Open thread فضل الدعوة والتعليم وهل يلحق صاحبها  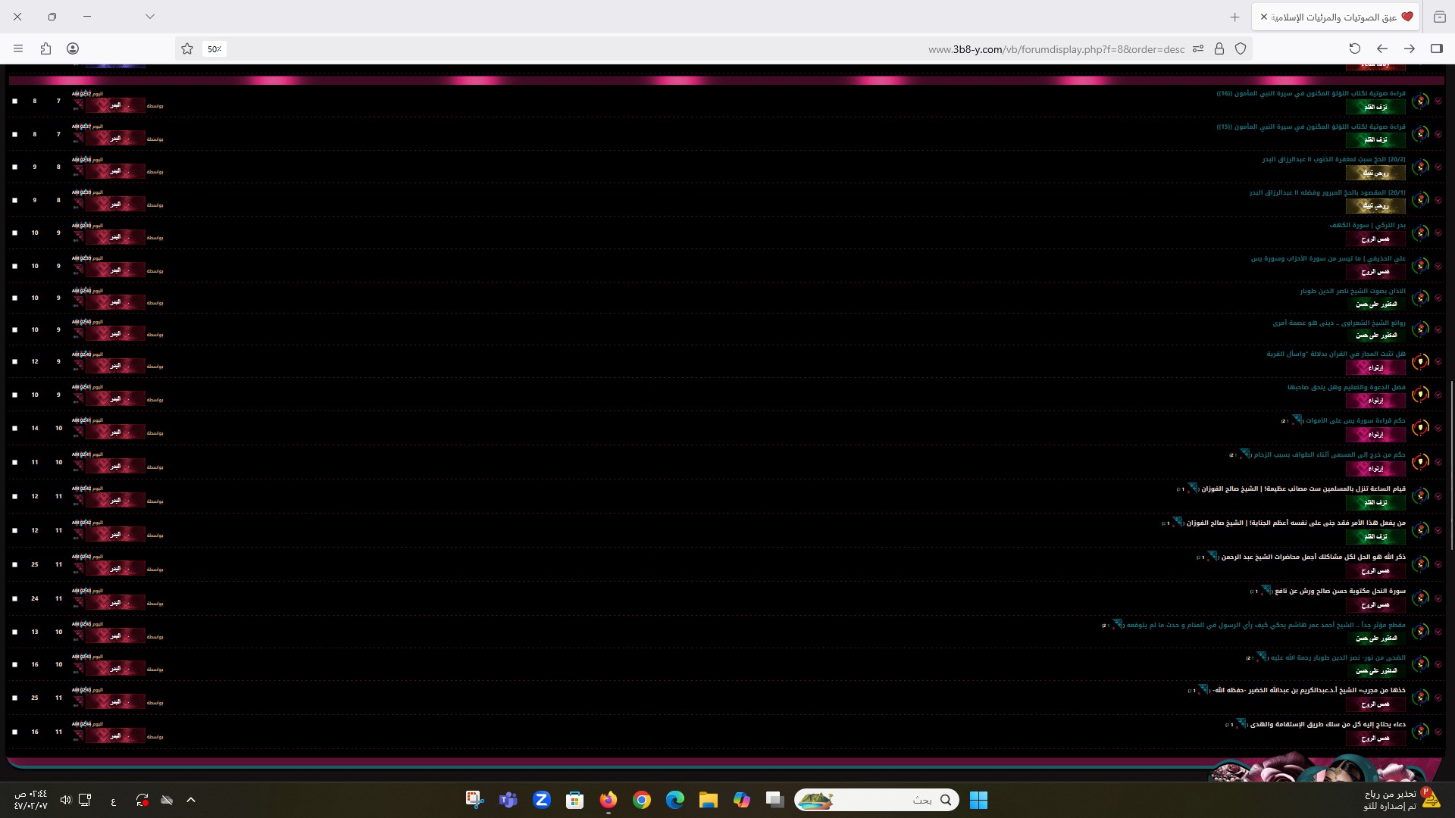[1346, 387]
